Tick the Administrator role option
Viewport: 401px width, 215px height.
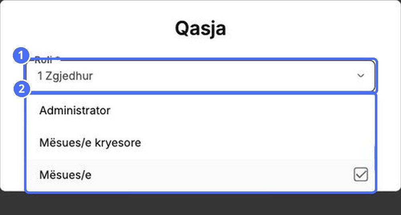click(201, 111)
